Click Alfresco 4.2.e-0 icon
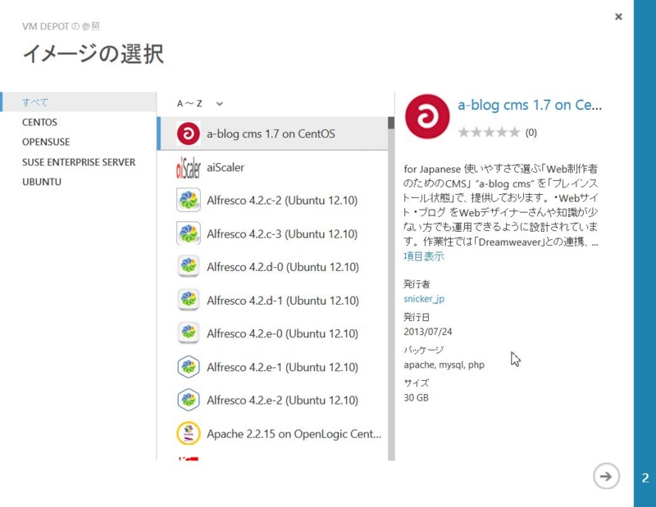Viewport: 656px width, 507px height. tap(189, 333)
